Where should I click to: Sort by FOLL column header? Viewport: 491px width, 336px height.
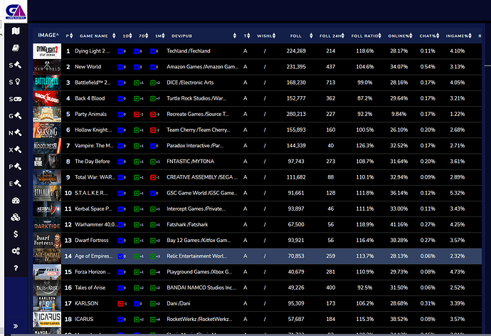[301, 36]
